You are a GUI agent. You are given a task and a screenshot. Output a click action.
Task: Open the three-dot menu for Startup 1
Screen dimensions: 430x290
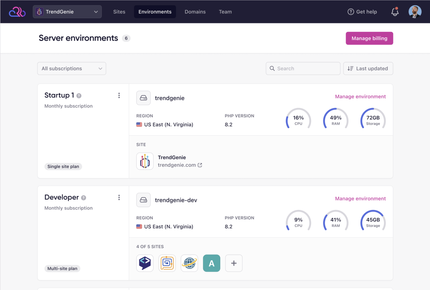(x=119, y=96)
